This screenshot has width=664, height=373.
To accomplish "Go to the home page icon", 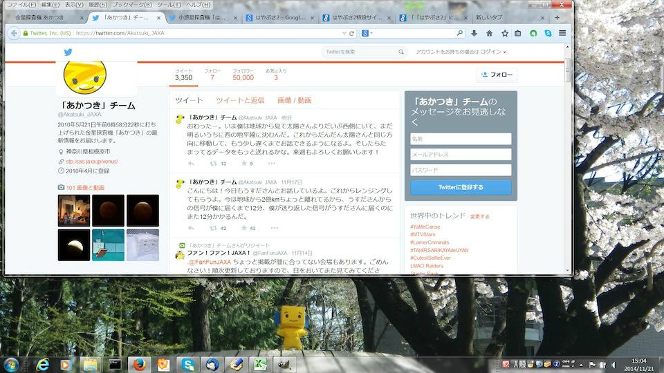I will [x=490, y=33].
